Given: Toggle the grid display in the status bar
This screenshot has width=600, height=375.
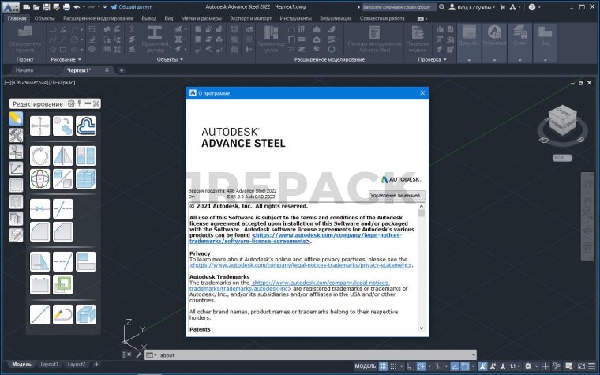Looking at the screenshot, I should tap(384, 366).
